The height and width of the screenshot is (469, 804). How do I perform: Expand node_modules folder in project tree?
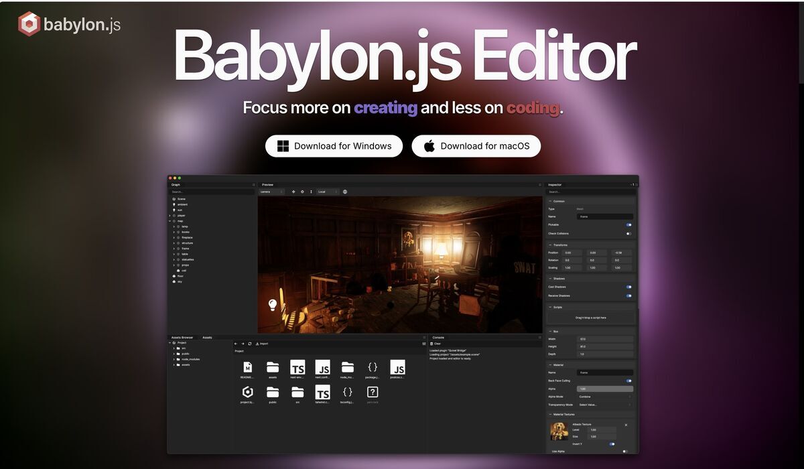(x=174, y=359)
